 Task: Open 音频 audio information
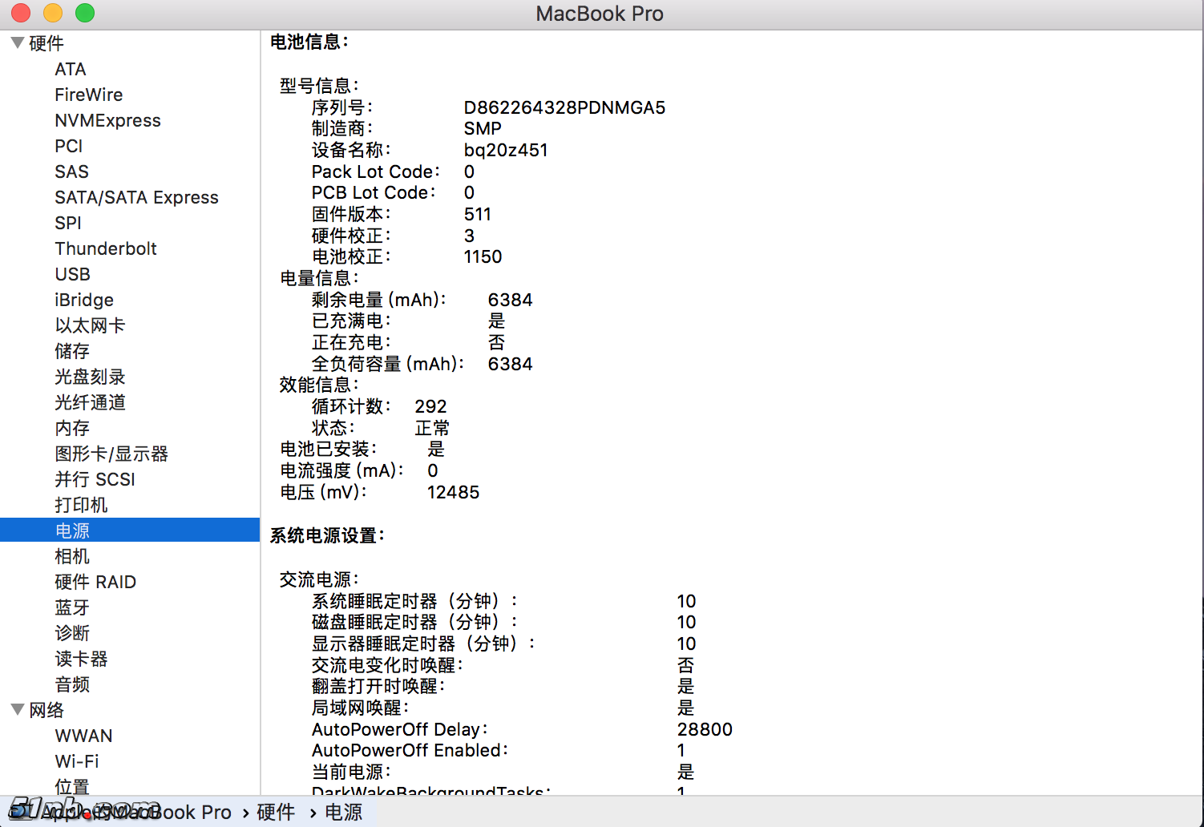point(72,684)
